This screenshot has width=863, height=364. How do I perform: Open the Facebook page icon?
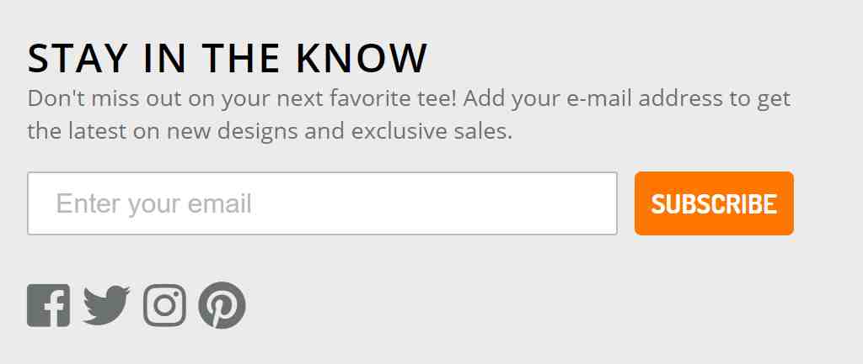pos(48,305)
